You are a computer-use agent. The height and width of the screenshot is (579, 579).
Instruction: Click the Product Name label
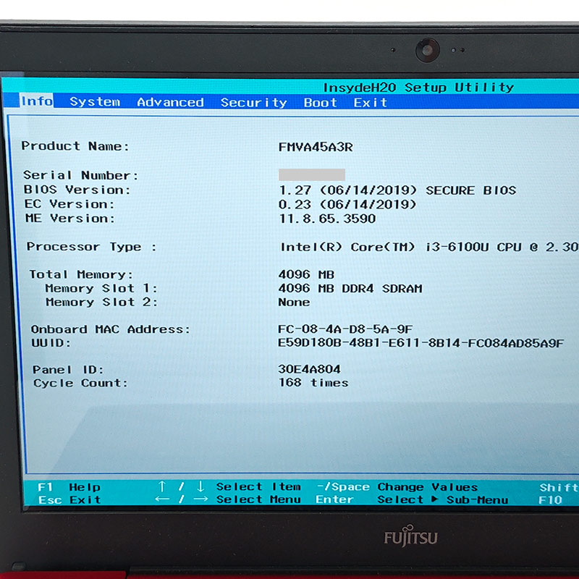tap(75, 146)
